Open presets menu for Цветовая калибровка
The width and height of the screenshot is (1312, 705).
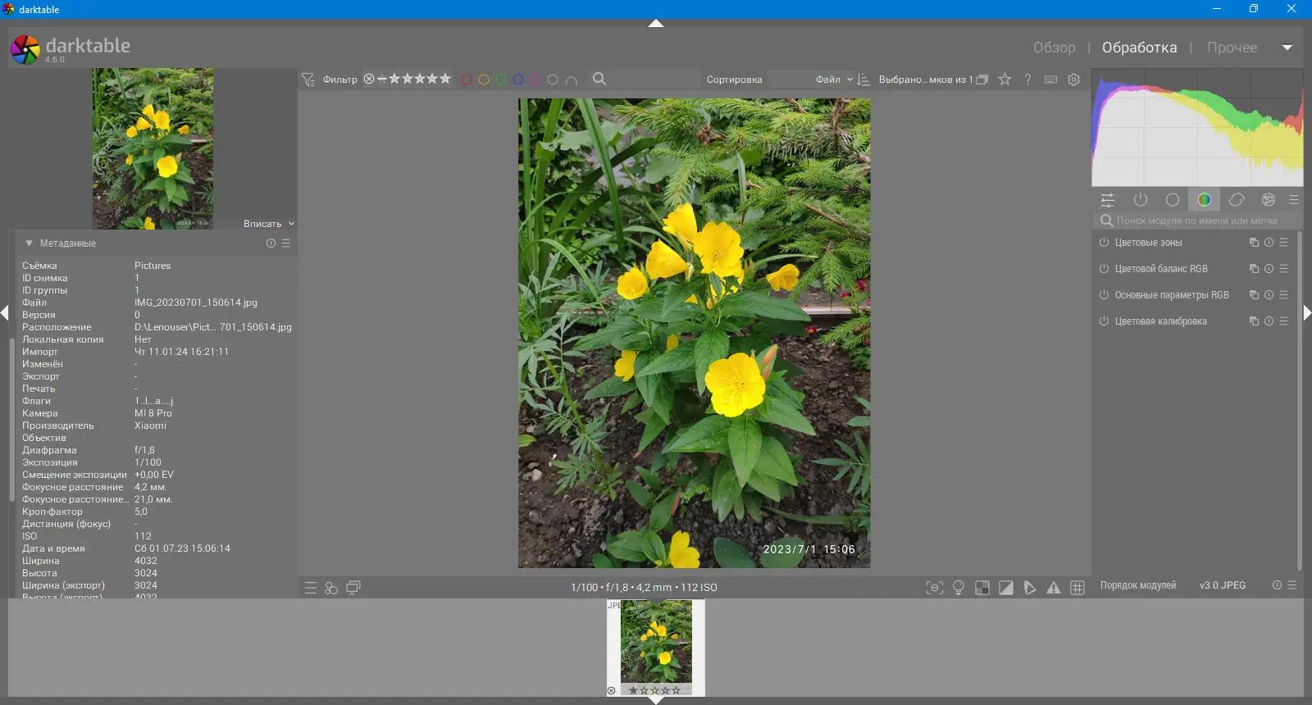click(1284, 321)
